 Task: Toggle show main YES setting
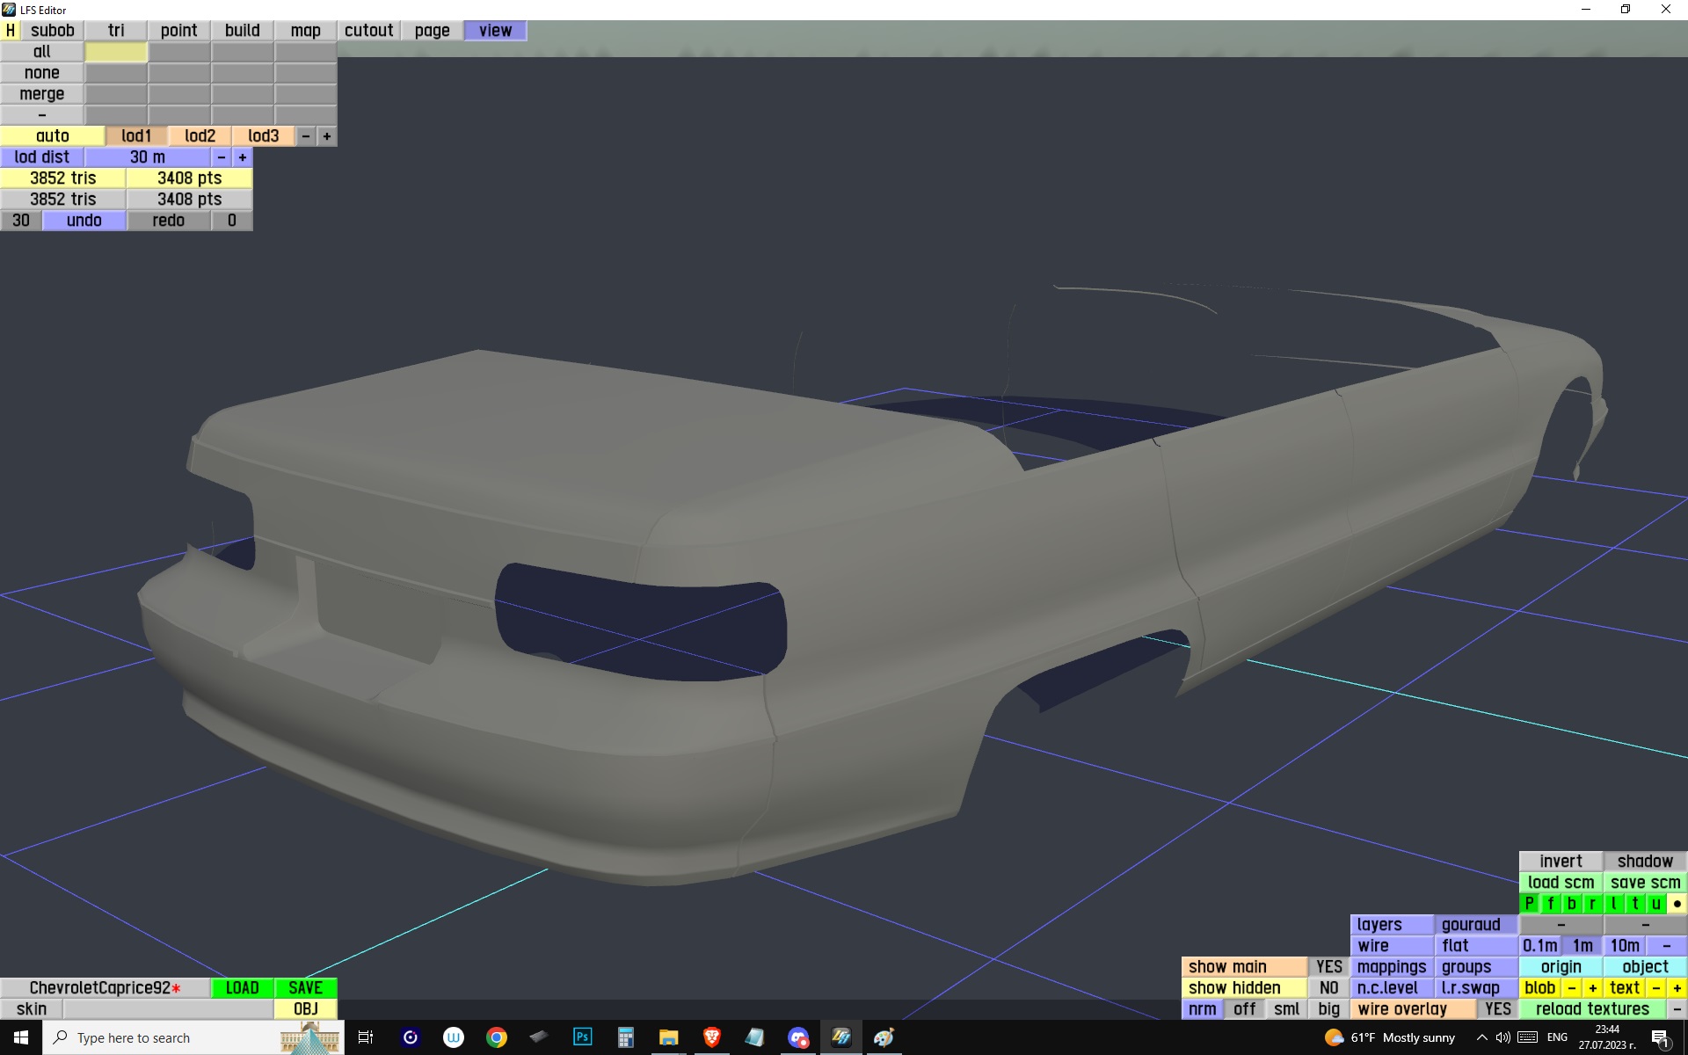tap(1328, 966)
